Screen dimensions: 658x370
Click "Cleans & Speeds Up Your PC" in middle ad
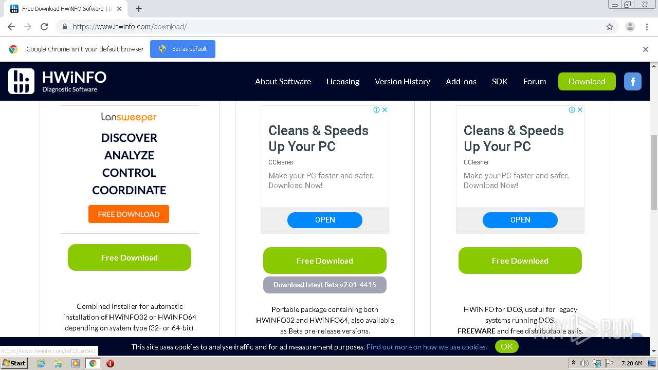(318, 138)
